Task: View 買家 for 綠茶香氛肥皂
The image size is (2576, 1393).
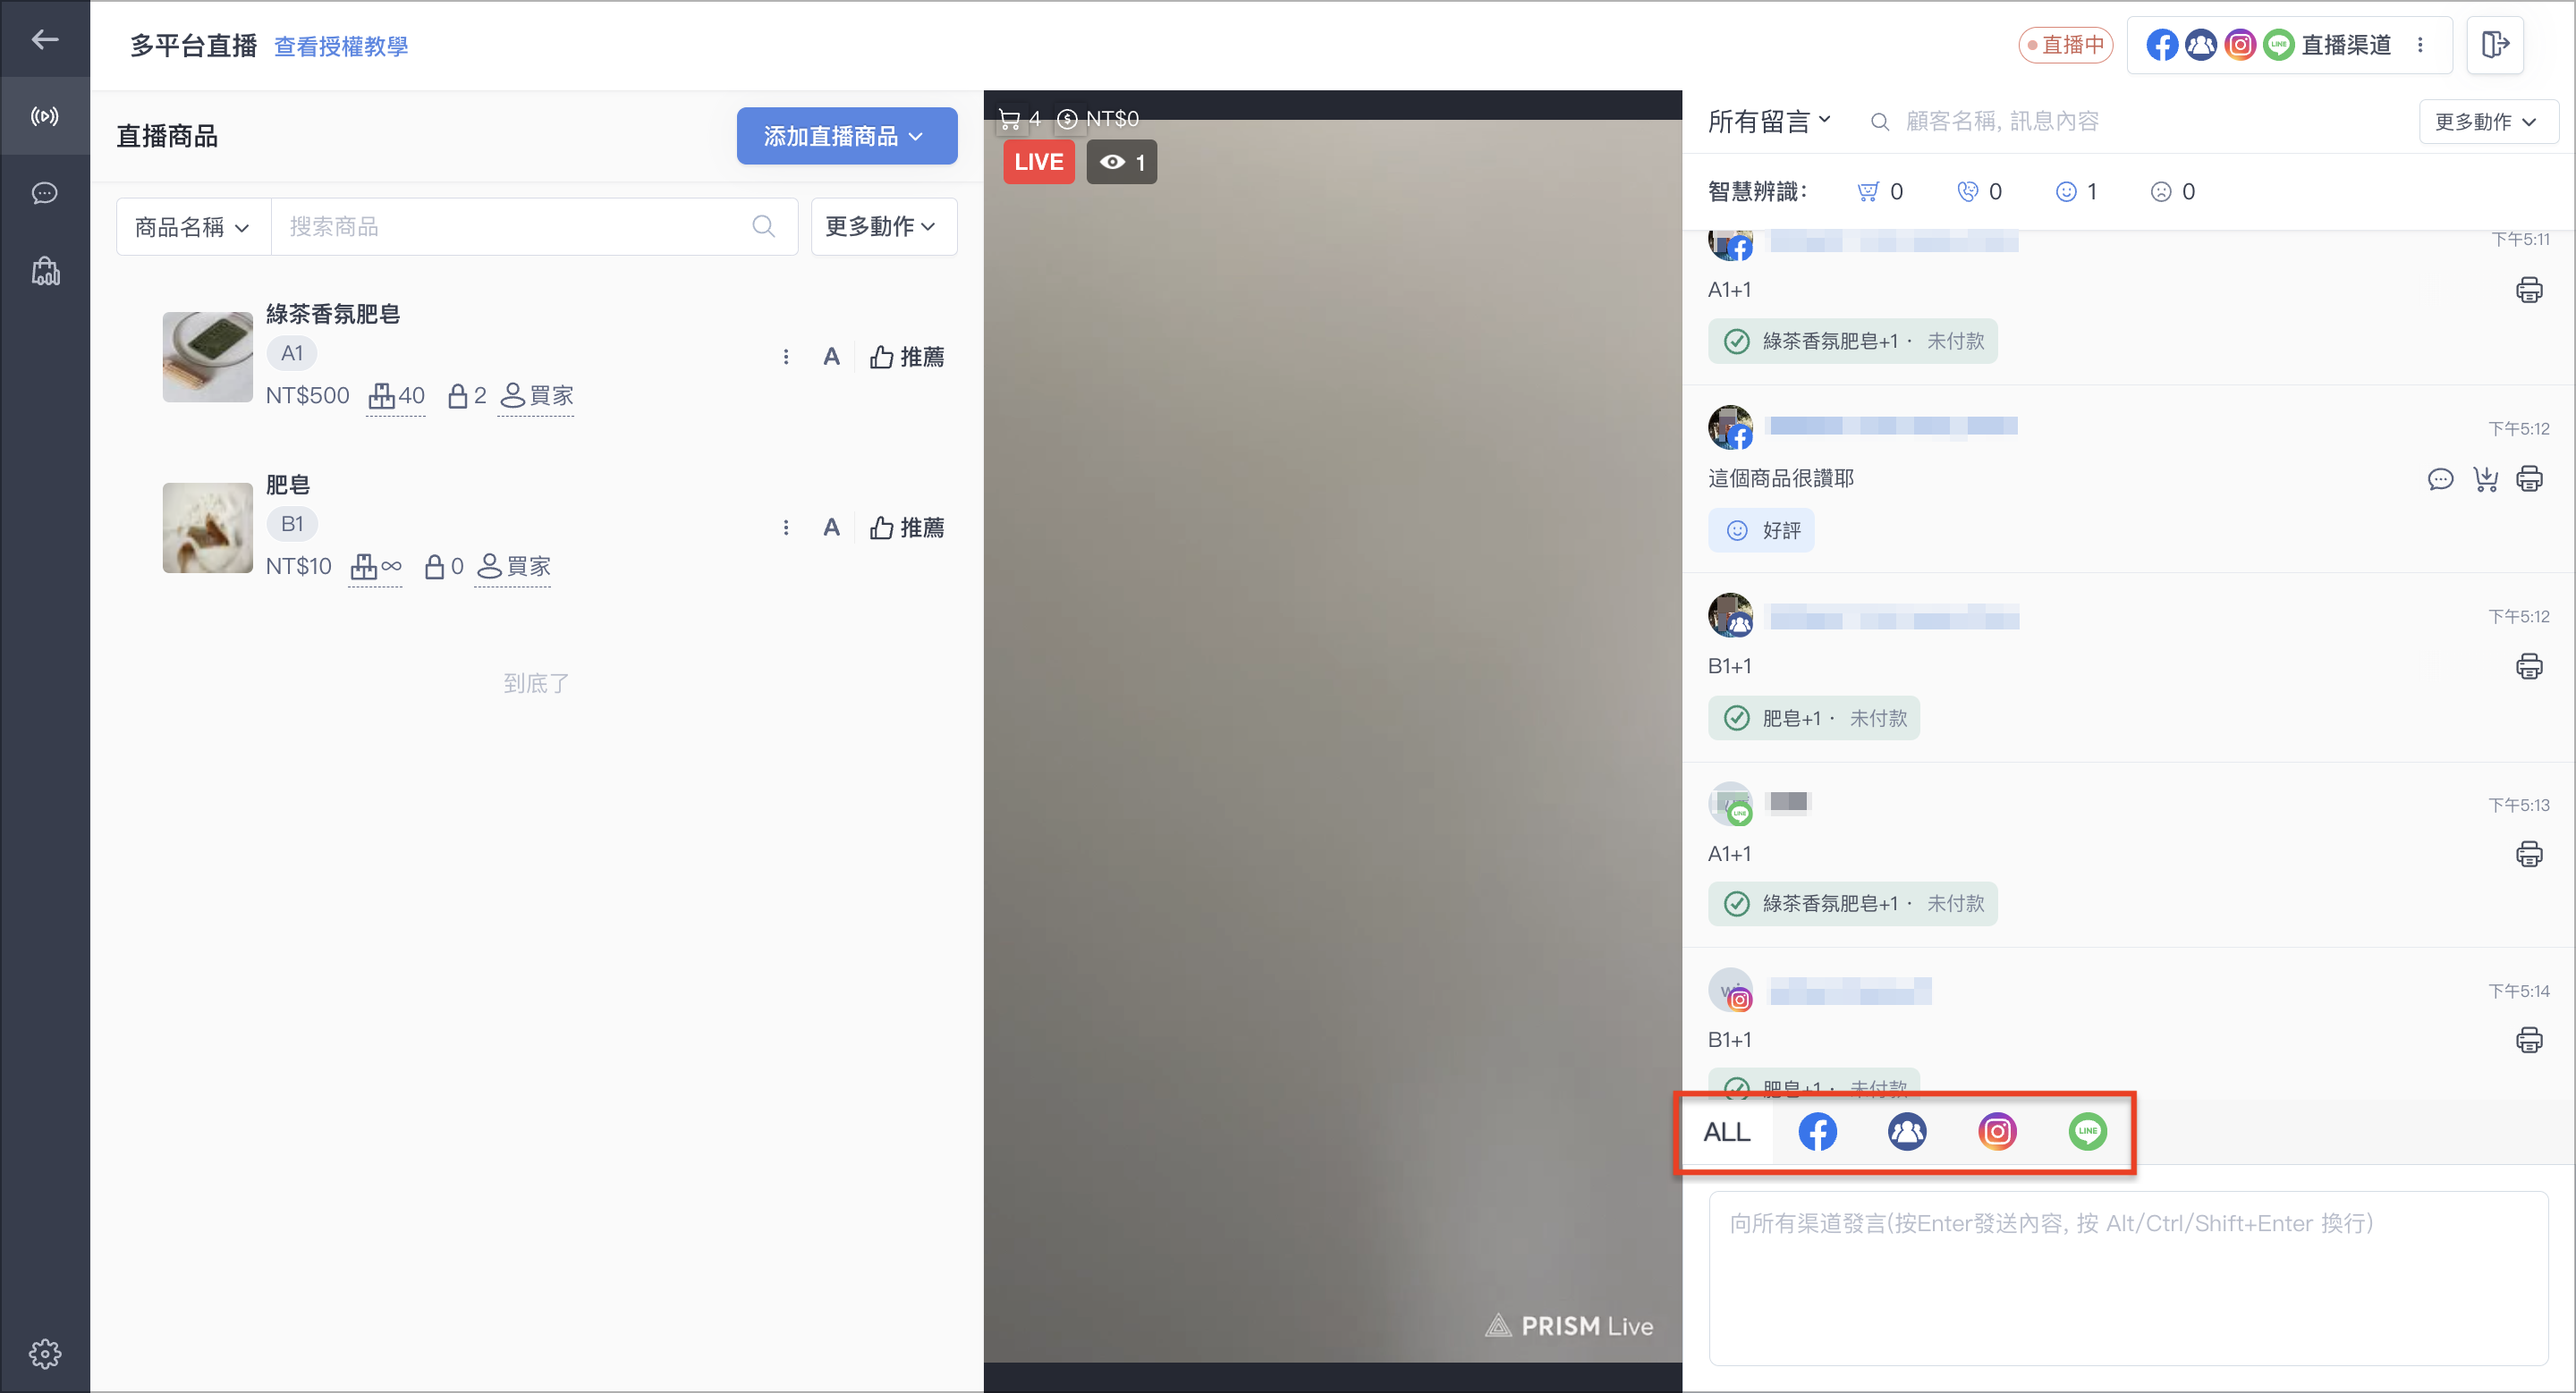Action: pos(537,396)
